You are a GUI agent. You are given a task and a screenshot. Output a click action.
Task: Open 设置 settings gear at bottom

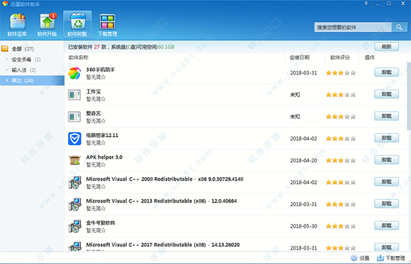coord(360,259)
